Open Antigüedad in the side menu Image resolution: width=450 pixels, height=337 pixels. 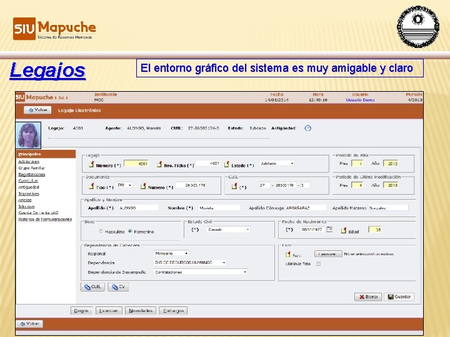pyautogui.click(x=29, y=187)
